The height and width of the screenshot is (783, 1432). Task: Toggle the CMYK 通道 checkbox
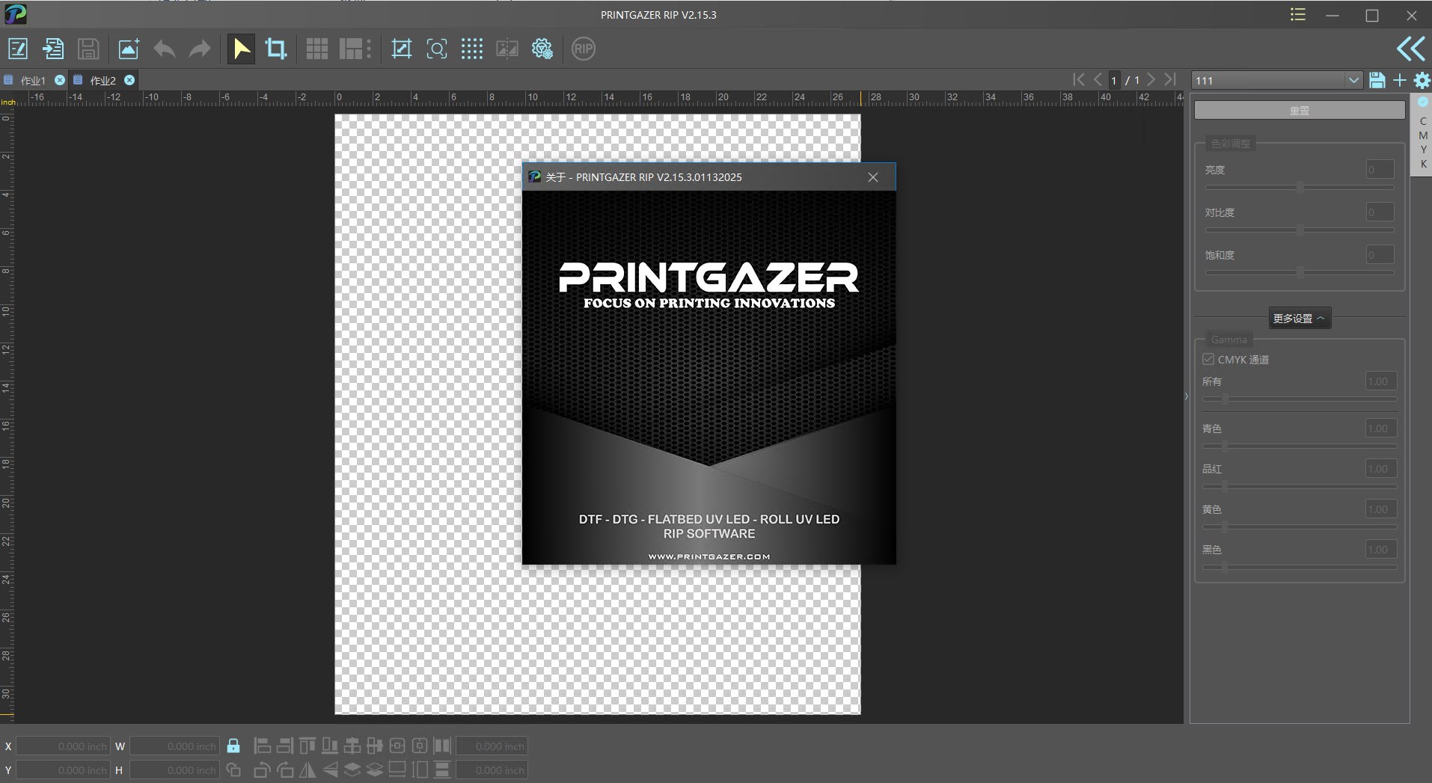(1208, 360)
